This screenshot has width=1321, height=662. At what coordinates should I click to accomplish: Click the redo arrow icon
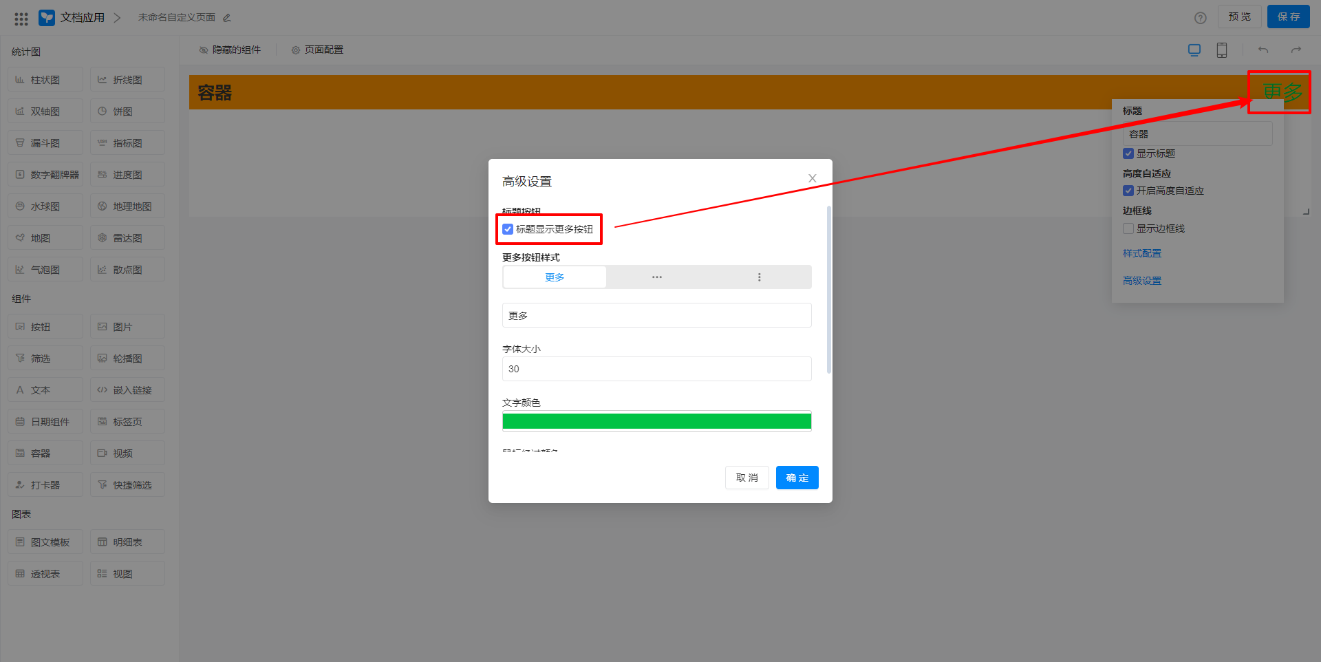click(x=1296, y=50)
